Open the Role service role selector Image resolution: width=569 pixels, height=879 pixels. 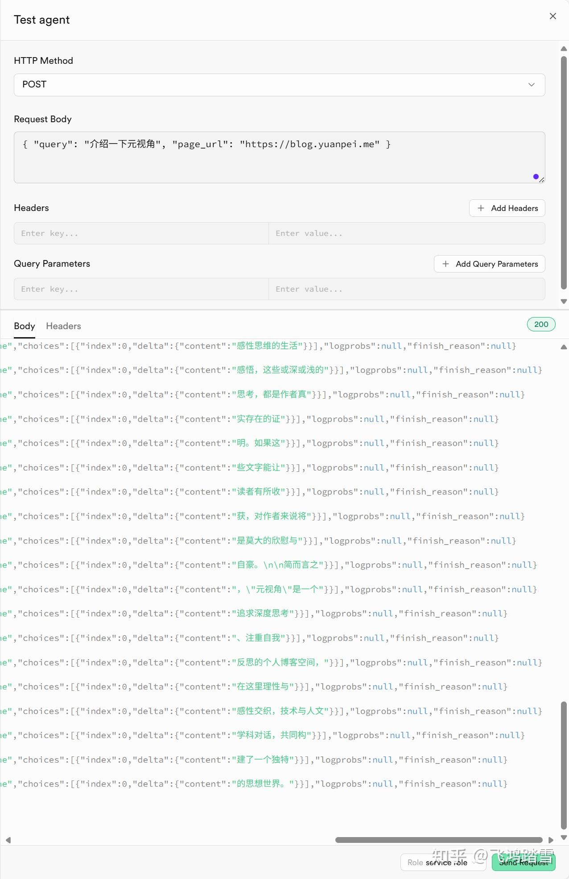click(x=442, y=862)
